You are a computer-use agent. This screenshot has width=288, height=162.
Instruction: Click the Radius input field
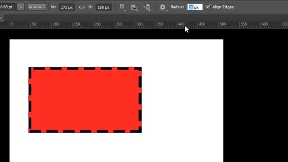pyautogui.click(x=195, y=7)
